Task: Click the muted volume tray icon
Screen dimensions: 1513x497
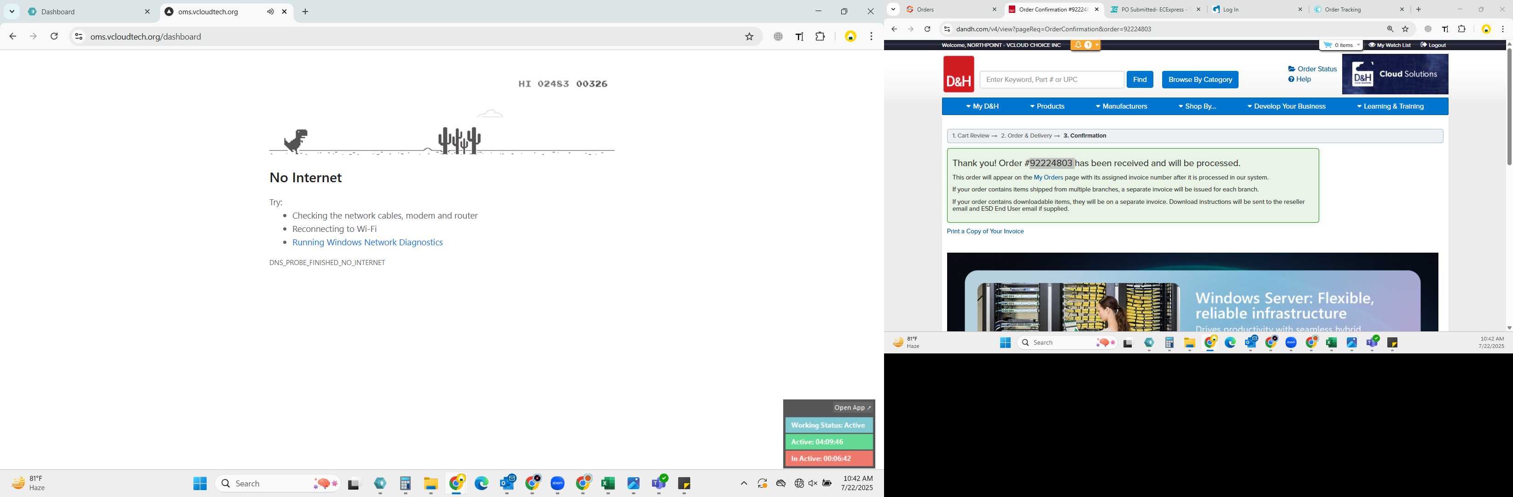Action: click(x=813, y=484)
